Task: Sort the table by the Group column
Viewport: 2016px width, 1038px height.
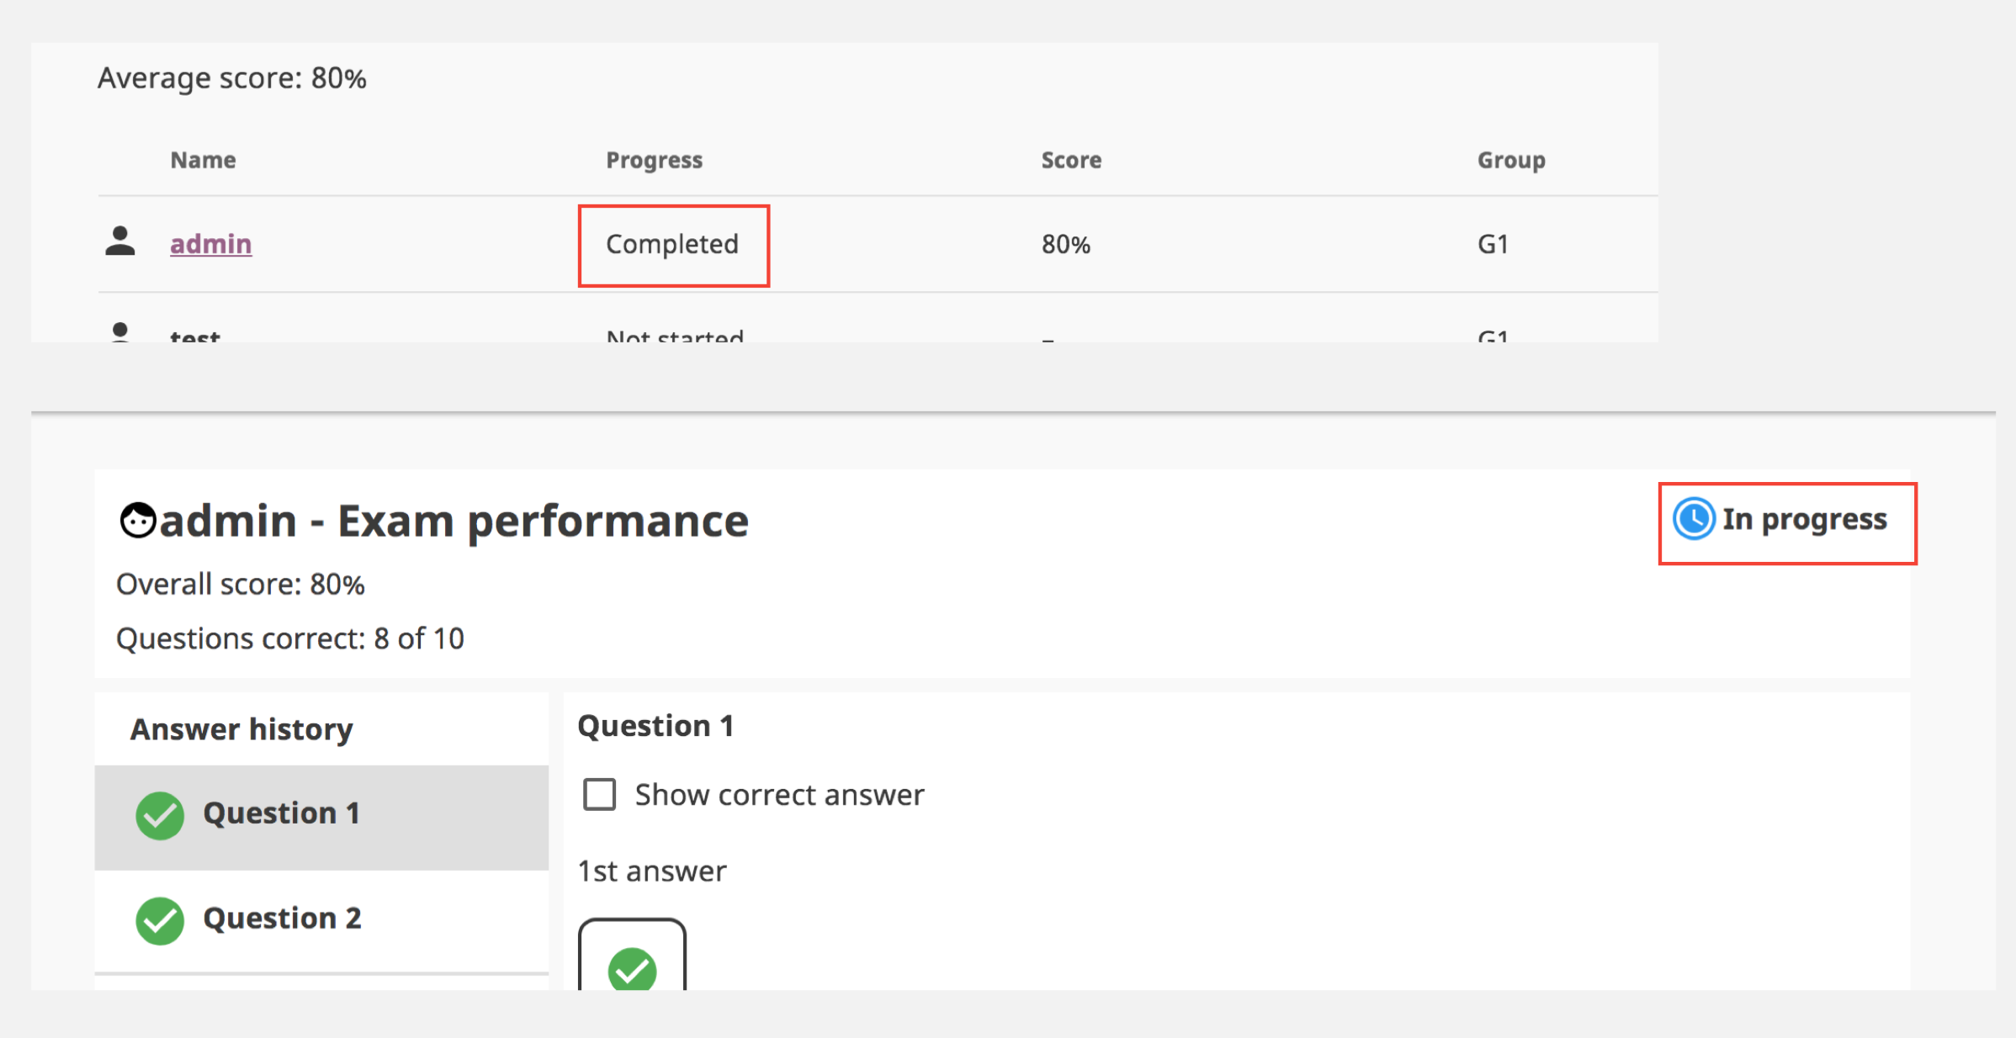Action: tap(1510, 159)
